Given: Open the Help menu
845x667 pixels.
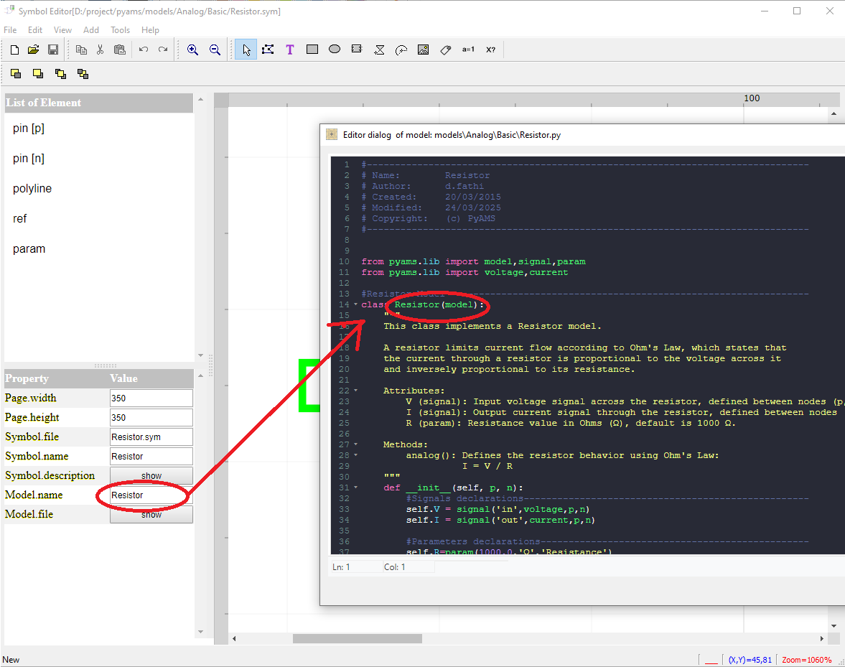Looking at the screenshot, I should [150, 30].
